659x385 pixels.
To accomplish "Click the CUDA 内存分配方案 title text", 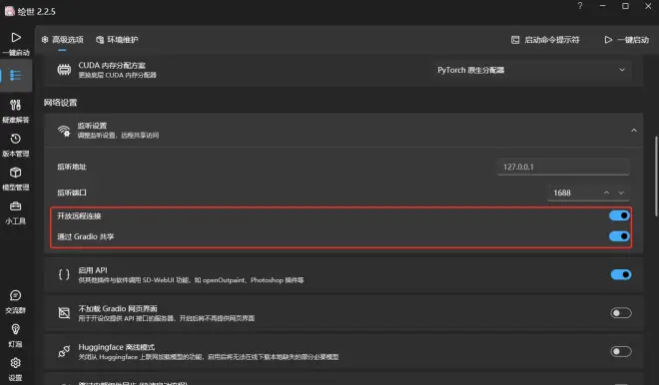I will 112,66.
